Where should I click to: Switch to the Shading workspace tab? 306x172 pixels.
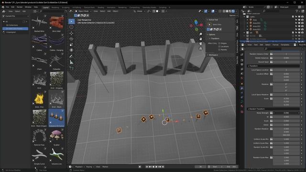tap(101, 8)
